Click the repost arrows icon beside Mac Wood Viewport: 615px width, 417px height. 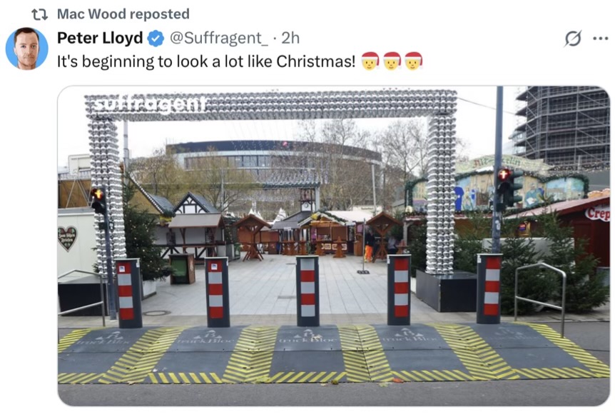(x=39, y=14)
